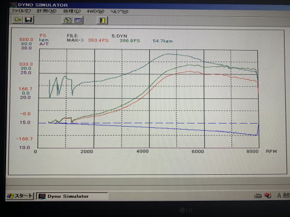Click the keyboard icon in system tray
The height and width of the screenshot is (217, 290).
click(258, 195)
